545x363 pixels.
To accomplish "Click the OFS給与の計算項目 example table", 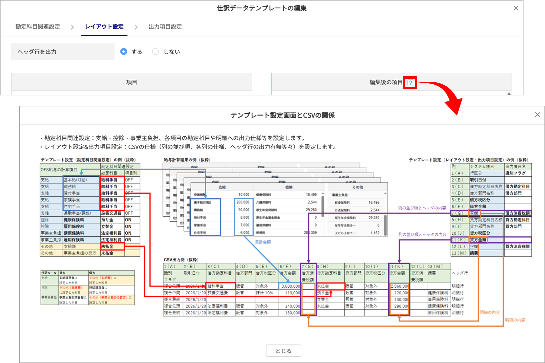I will [90, 210].
